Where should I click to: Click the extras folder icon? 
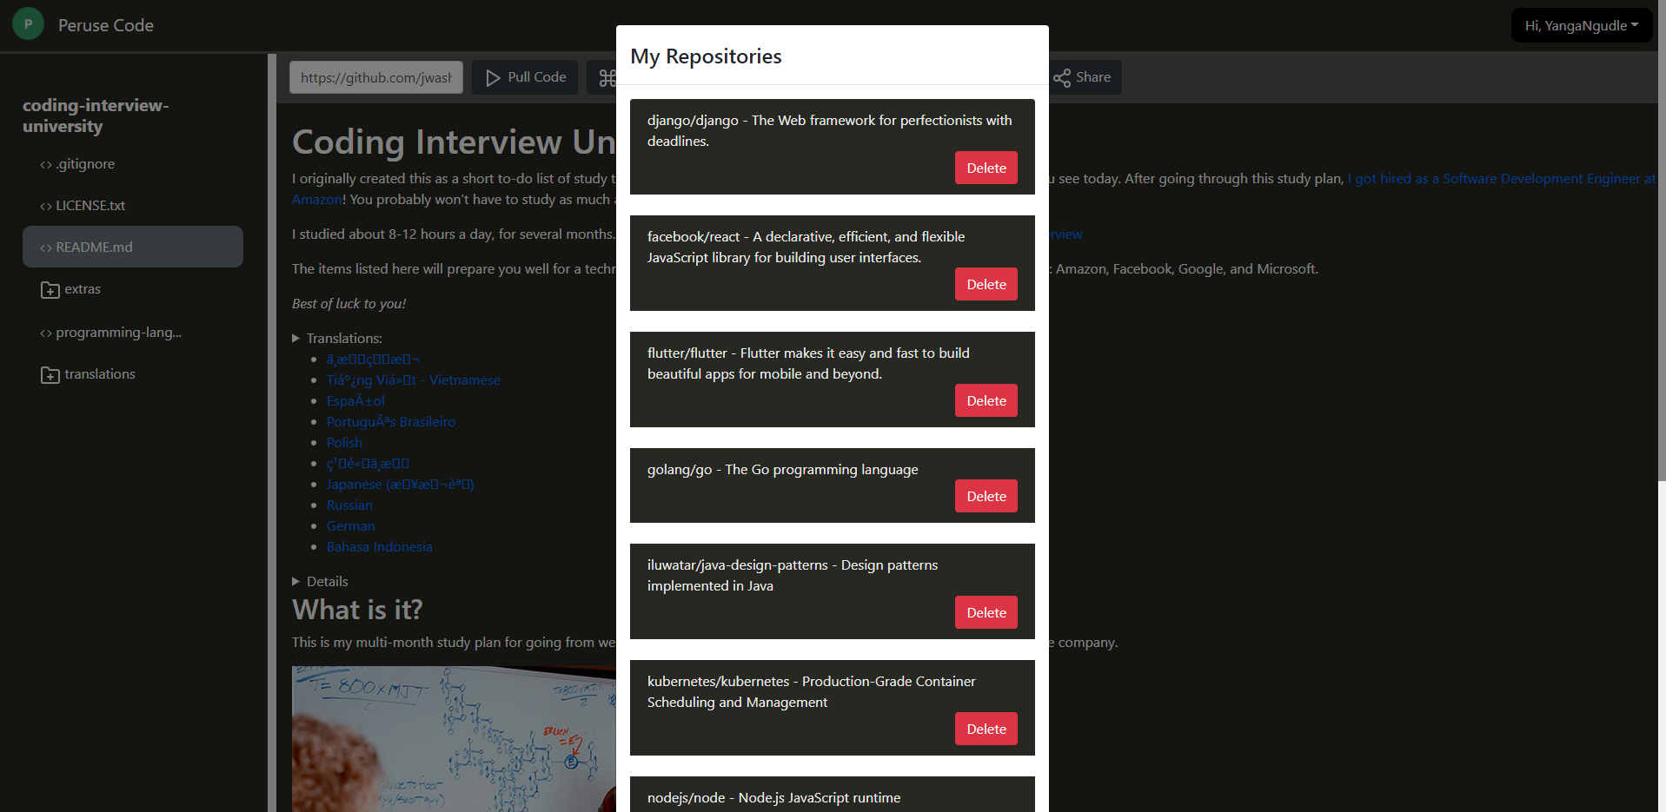[x=50, y=289]
